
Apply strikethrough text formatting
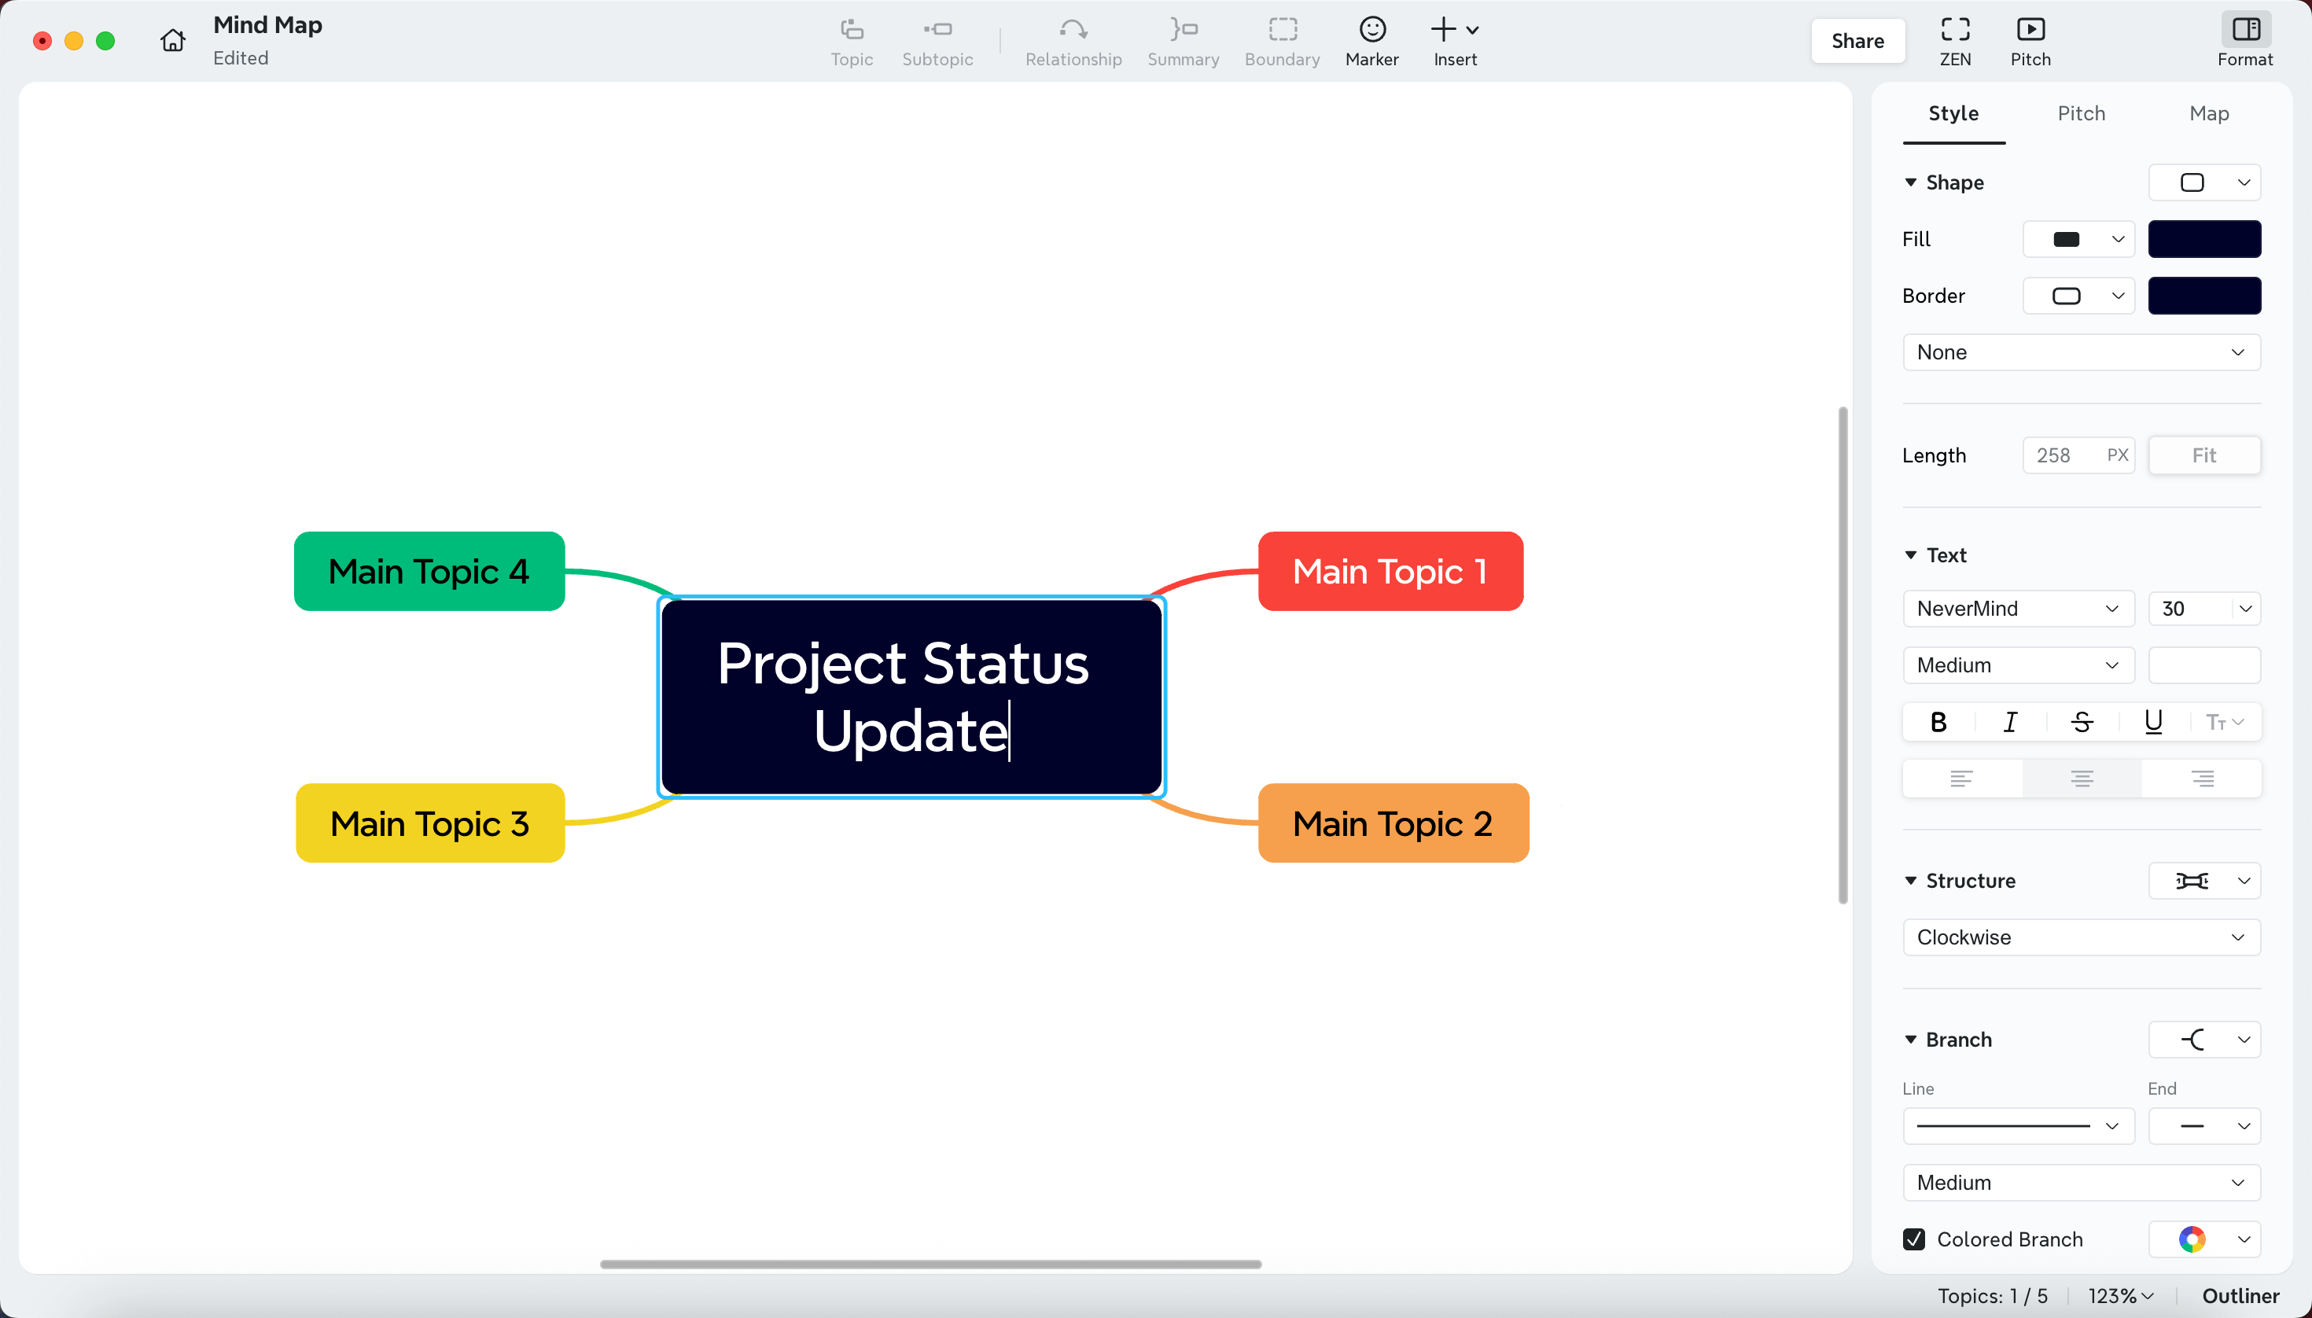(2081, 723)
